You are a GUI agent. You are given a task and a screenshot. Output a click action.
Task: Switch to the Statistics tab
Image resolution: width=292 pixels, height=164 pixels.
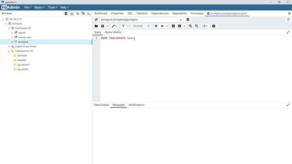tap(142, 13)
